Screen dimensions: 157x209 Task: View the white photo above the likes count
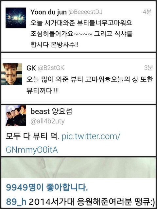(78, 168)
